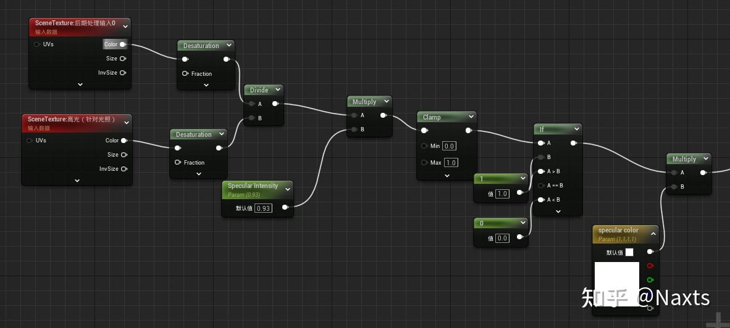Open header chevron on constant node 0
The image size is (730, 328).
[522, 223]
